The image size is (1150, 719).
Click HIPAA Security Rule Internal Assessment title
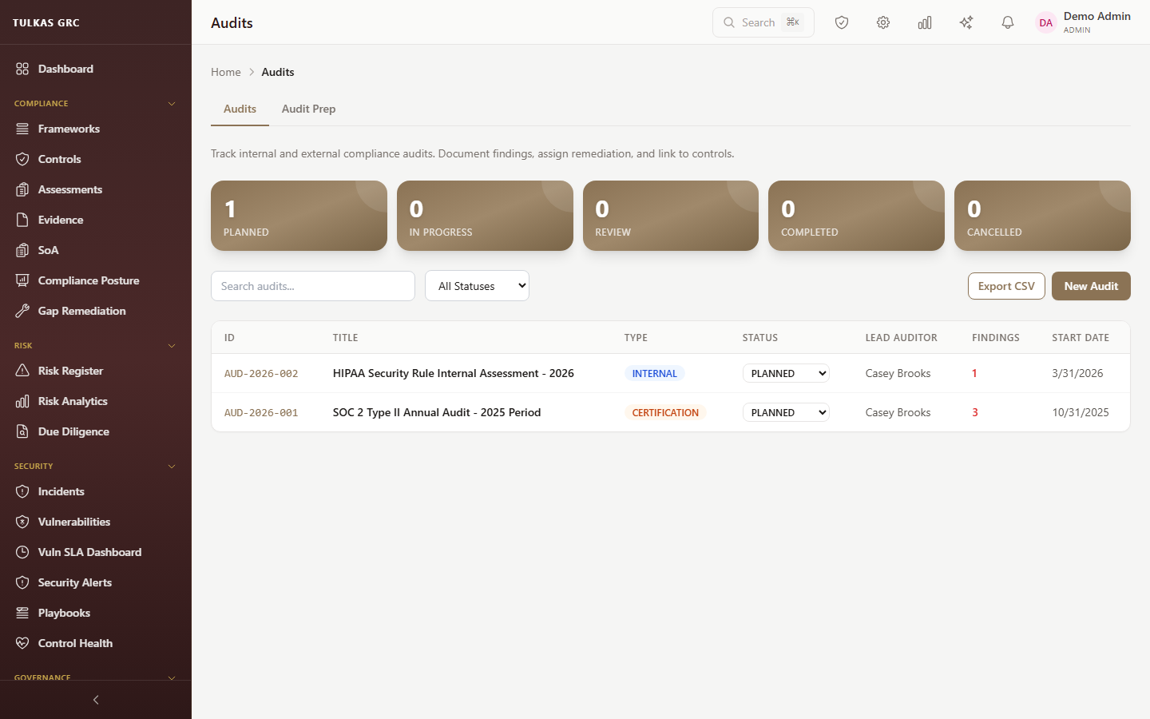tap(454, 373)
